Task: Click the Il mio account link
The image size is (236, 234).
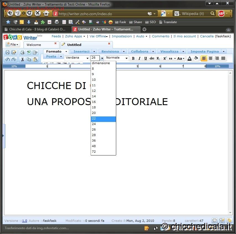Action: click(185, 36)
